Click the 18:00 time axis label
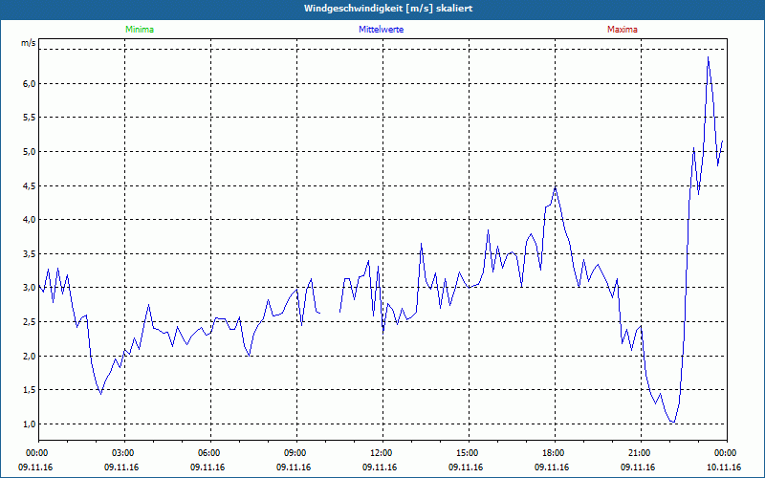 pyautogui.click(x=555, y=453)
